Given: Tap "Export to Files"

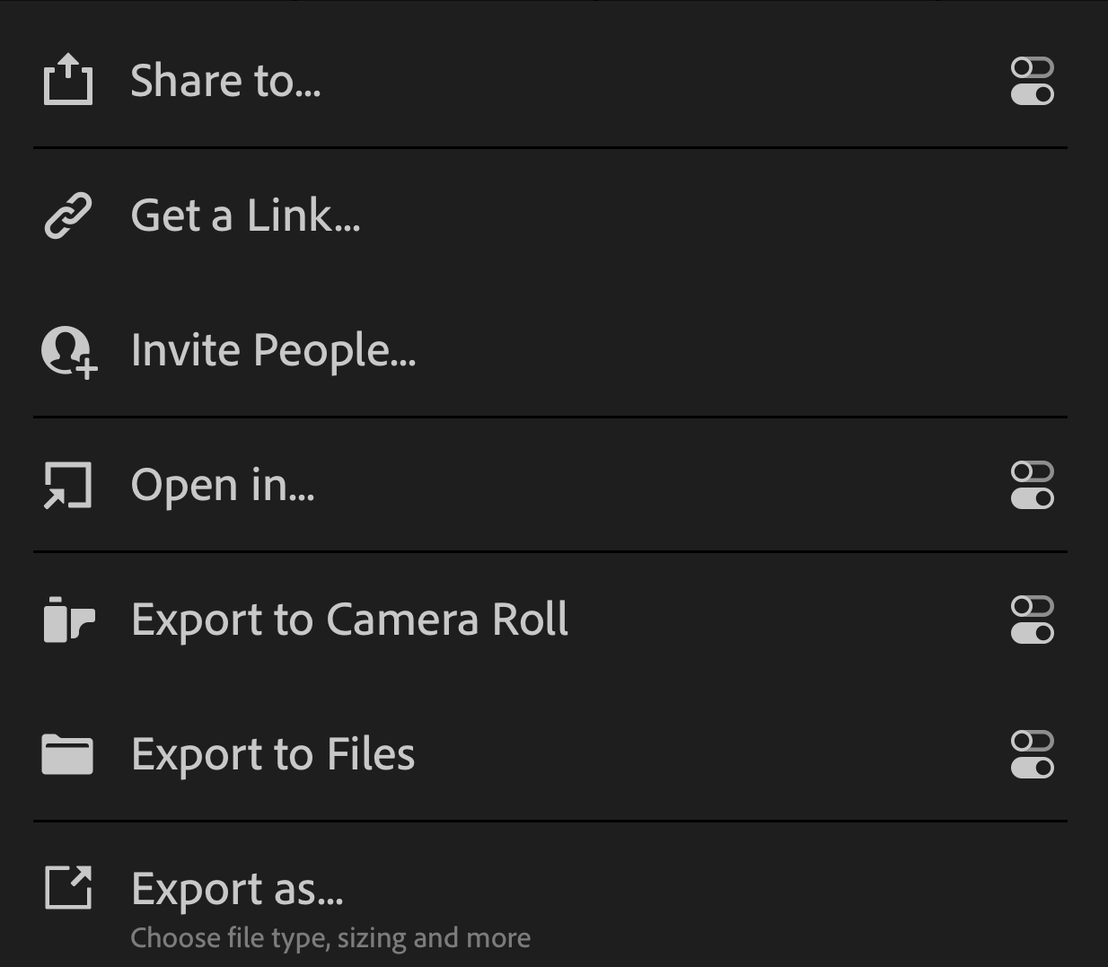Looking at the screenshot, I should [x=273, y=754].
